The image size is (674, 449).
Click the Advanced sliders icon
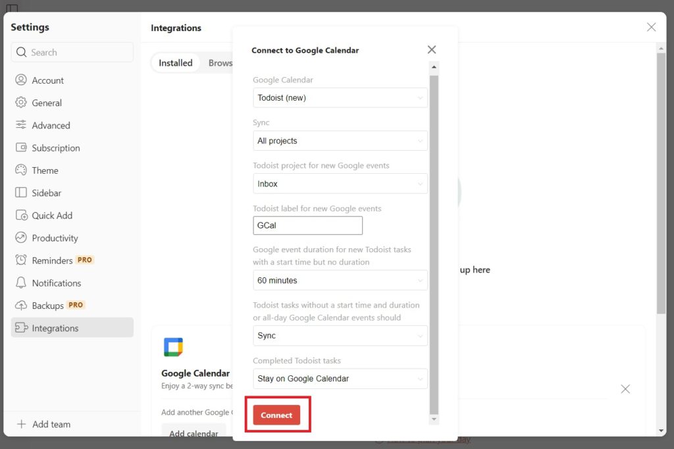[20, 124]
